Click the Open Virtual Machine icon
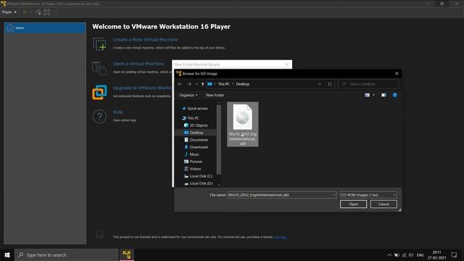The image size is (464, 261). [99, 68]
